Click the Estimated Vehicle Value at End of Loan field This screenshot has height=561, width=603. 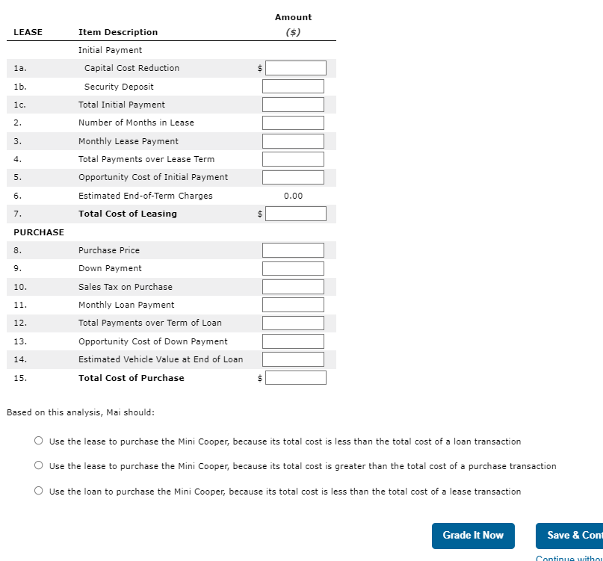point(293,359)
